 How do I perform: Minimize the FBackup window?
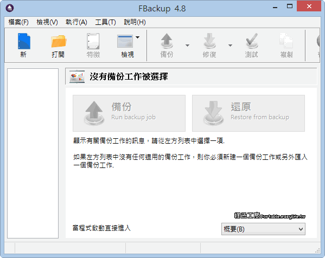tap(275, 8)
